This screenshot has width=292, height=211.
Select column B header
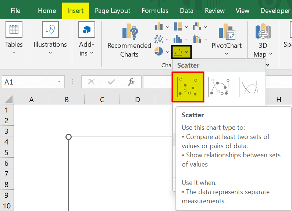click(67, 100)
